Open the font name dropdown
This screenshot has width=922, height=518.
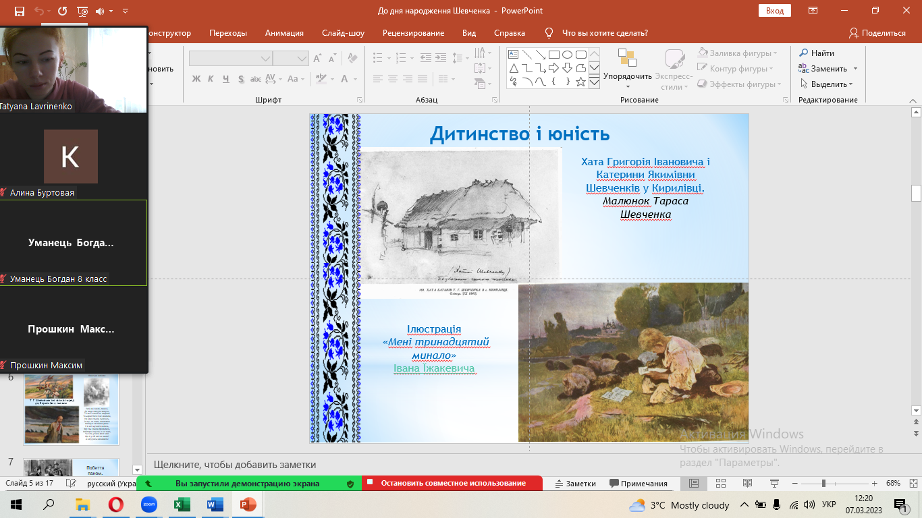click(x=266, y=59)
